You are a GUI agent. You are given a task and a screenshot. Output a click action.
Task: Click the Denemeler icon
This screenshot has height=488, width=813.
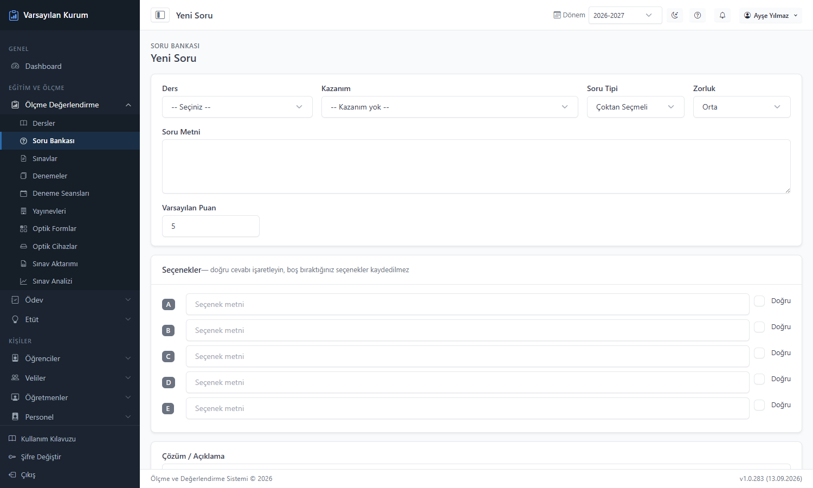point(23,176)
